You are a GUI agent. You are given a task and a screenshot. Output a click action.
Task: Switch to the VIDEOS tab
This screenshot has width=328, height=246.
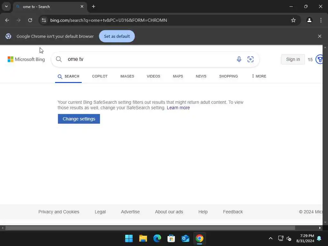(153, 76)
